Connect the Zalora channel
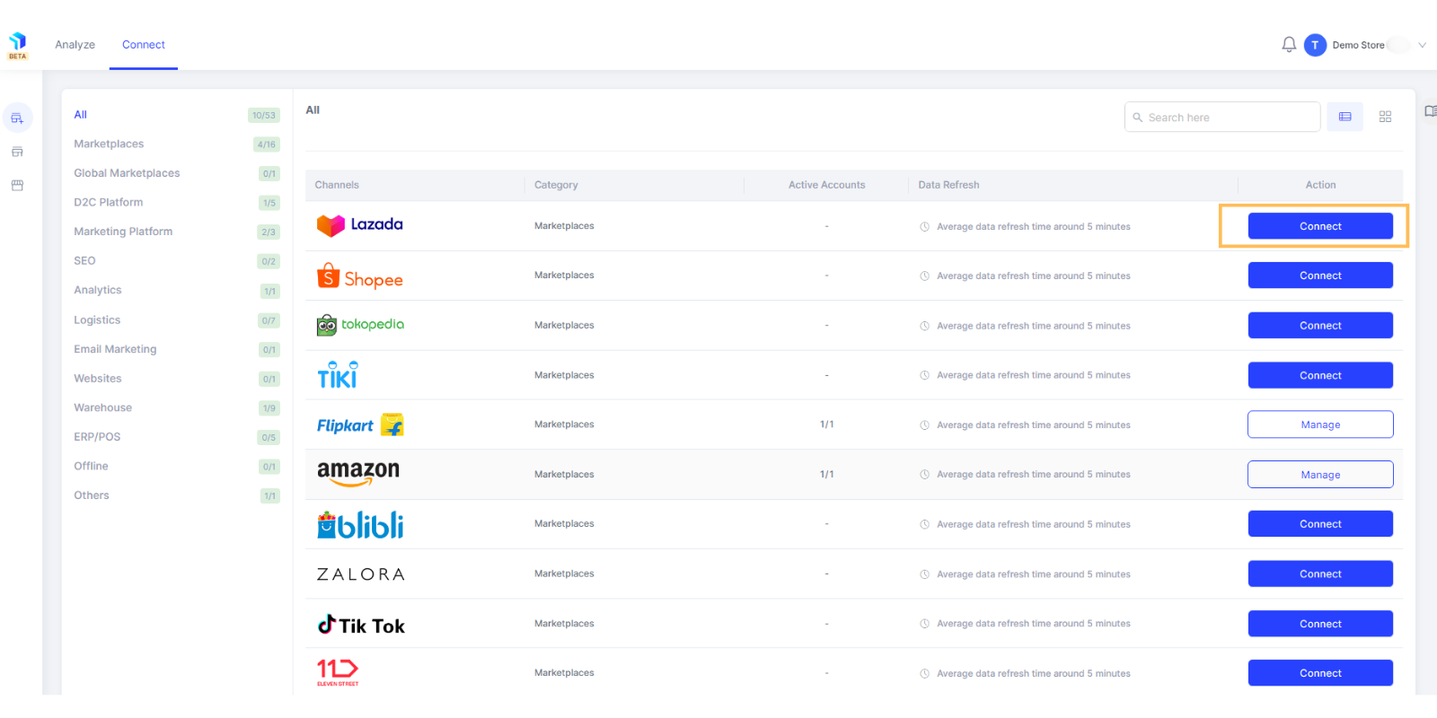Screen dimensions: 1437x718 (x=1320, y=574)
